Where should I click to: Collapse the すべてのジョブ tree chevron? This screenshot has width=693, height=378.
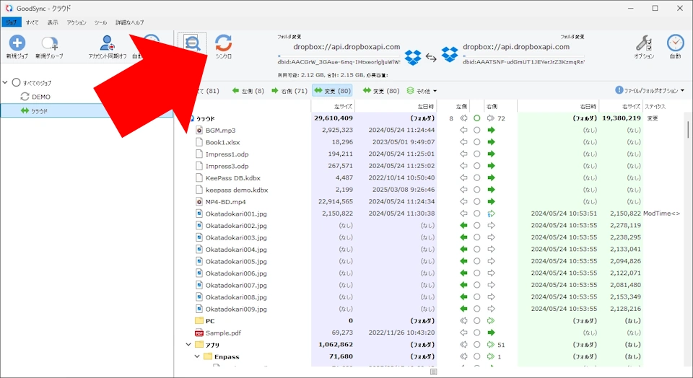[5, 82]
